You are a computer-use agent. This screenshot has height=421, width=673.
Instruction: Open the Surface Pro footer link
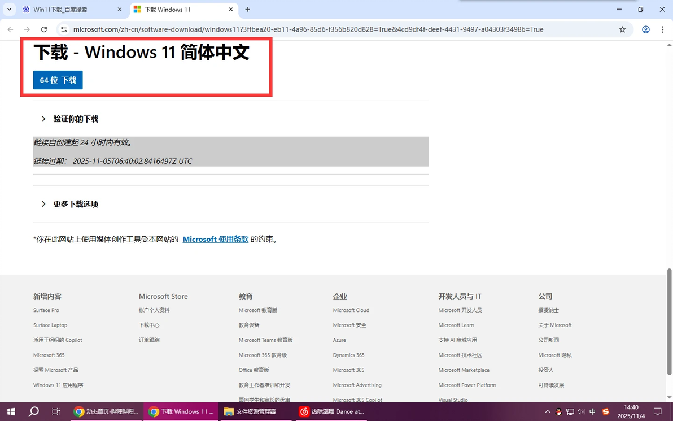46,310
